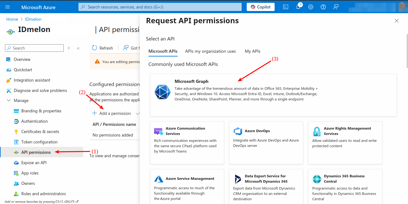This screenshot has width=408, height=204.
Task: Click the search resources box
Action: coord(160,7)
